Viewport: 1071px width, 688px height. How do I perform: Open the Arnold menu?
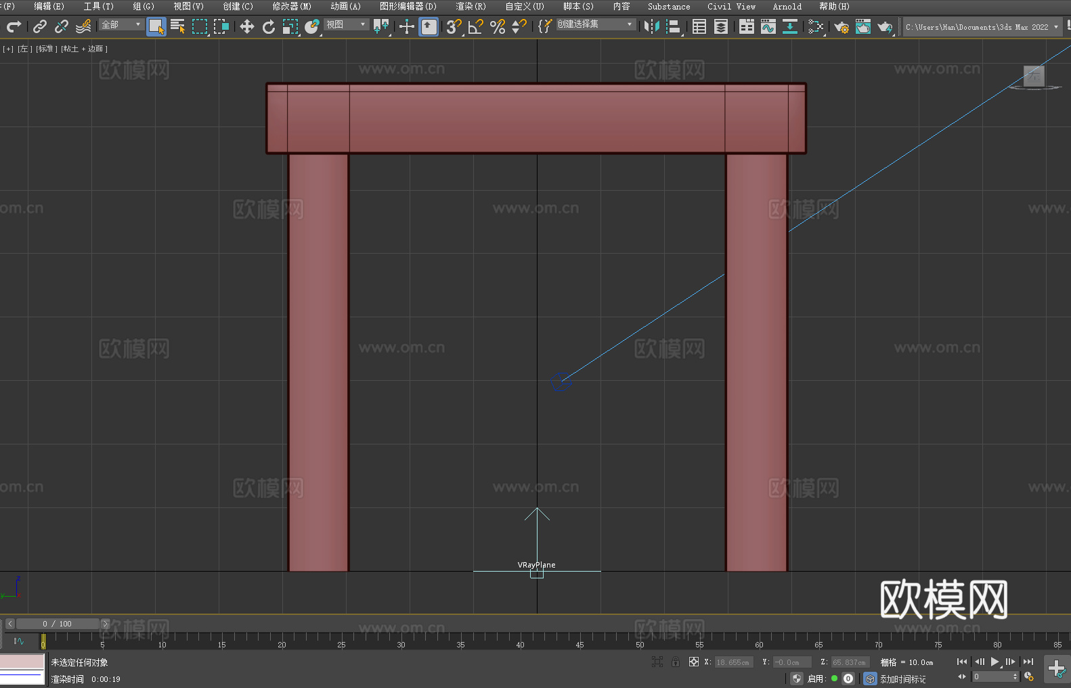pos(787,6)
